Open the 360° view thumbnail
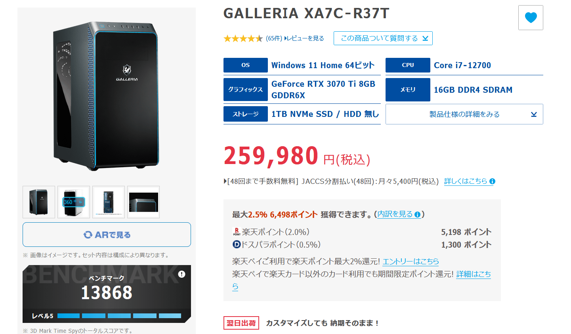571x334 pixels. point(74,202)
